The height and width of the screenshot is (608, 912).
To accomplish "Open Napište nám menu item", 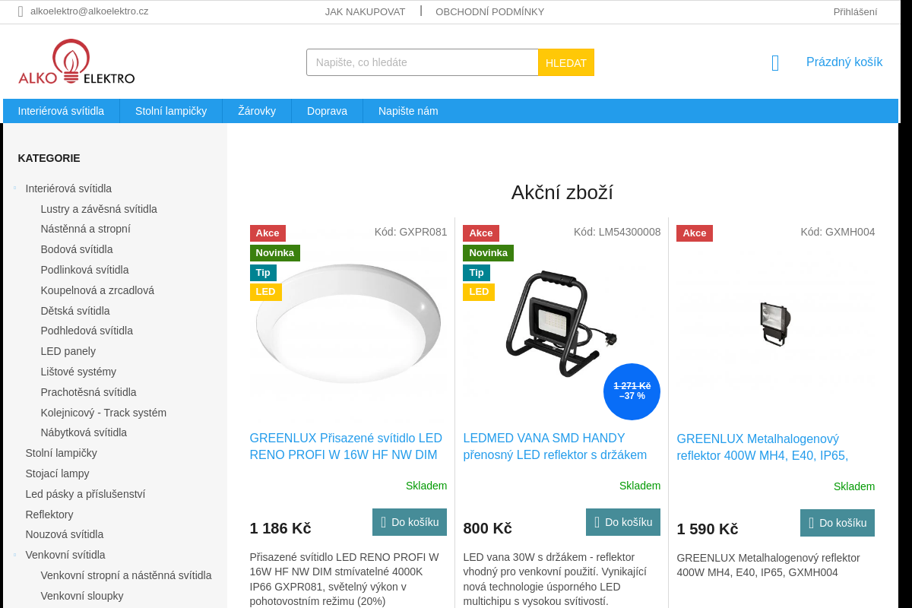I will pos(408,111).
